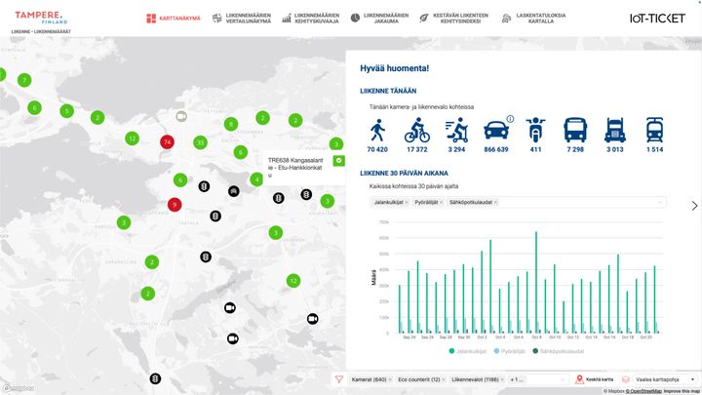Select green cluster marker 7

coord(24,80)
